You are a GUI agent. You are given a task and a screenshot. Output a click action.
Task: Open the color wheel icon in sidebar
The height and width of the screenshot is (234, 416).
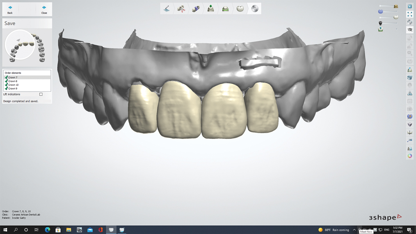click(x=410, y=156)
